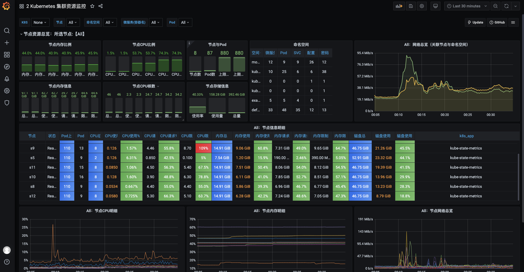Open the Create plus icon in sidebar
Image resolution: width=524 pixels, height=272 pixels.
click(x=7, y=43)
